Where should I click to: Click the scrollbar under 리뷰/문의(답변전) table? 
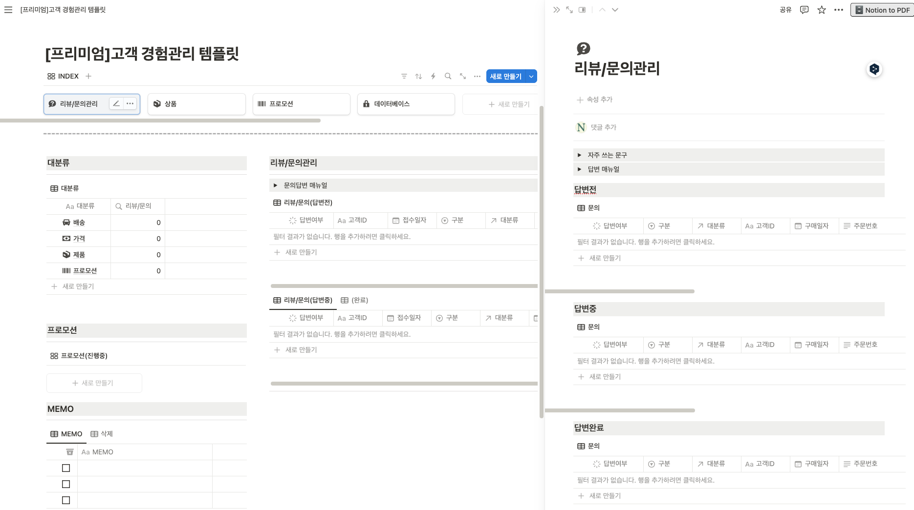[x=404, y=286]
